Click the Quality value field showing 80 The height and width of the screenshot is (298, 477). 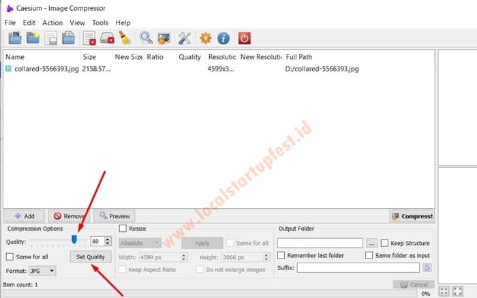pyautogui.click(x=97, y=242)
